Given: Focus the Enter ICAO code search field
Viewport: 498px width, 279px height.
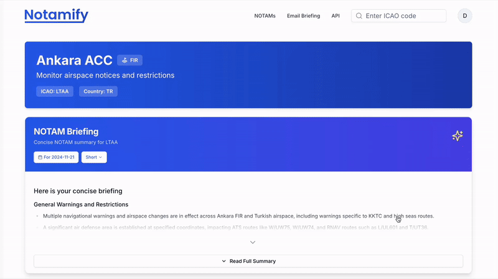Looking at the screenshot, I should 398,16.
